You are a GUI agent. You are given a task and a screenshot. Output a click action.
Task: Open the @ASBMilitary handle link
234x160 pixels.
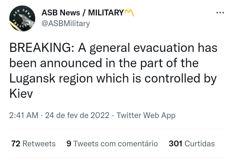66,23
